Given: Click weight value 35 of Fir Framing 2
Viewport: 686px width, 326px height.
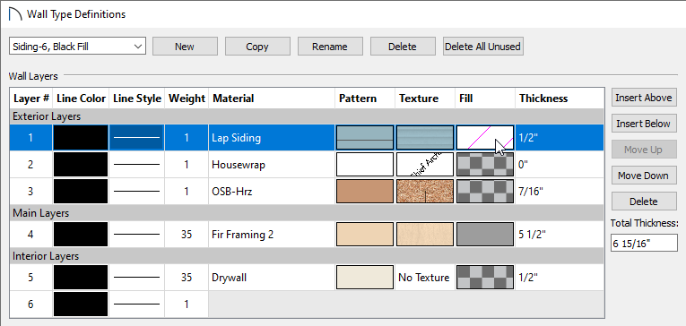Looking at the screenshot, I should [187, 235].
